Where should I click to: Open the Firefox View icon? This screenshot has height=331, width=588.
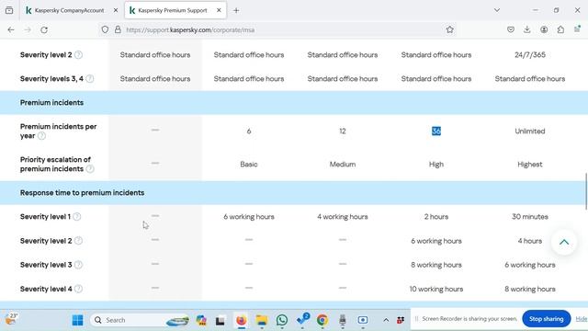(x=9, y=10)
